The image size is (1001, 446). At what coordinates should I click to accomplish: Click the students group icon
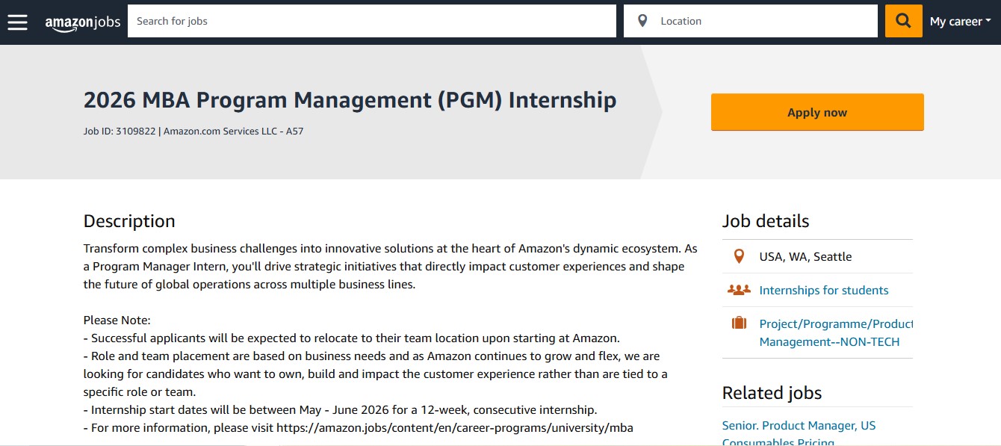pos(739,290)
